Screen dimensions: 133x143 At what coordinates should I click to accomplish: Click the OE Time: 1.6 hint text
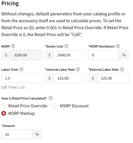13,87
